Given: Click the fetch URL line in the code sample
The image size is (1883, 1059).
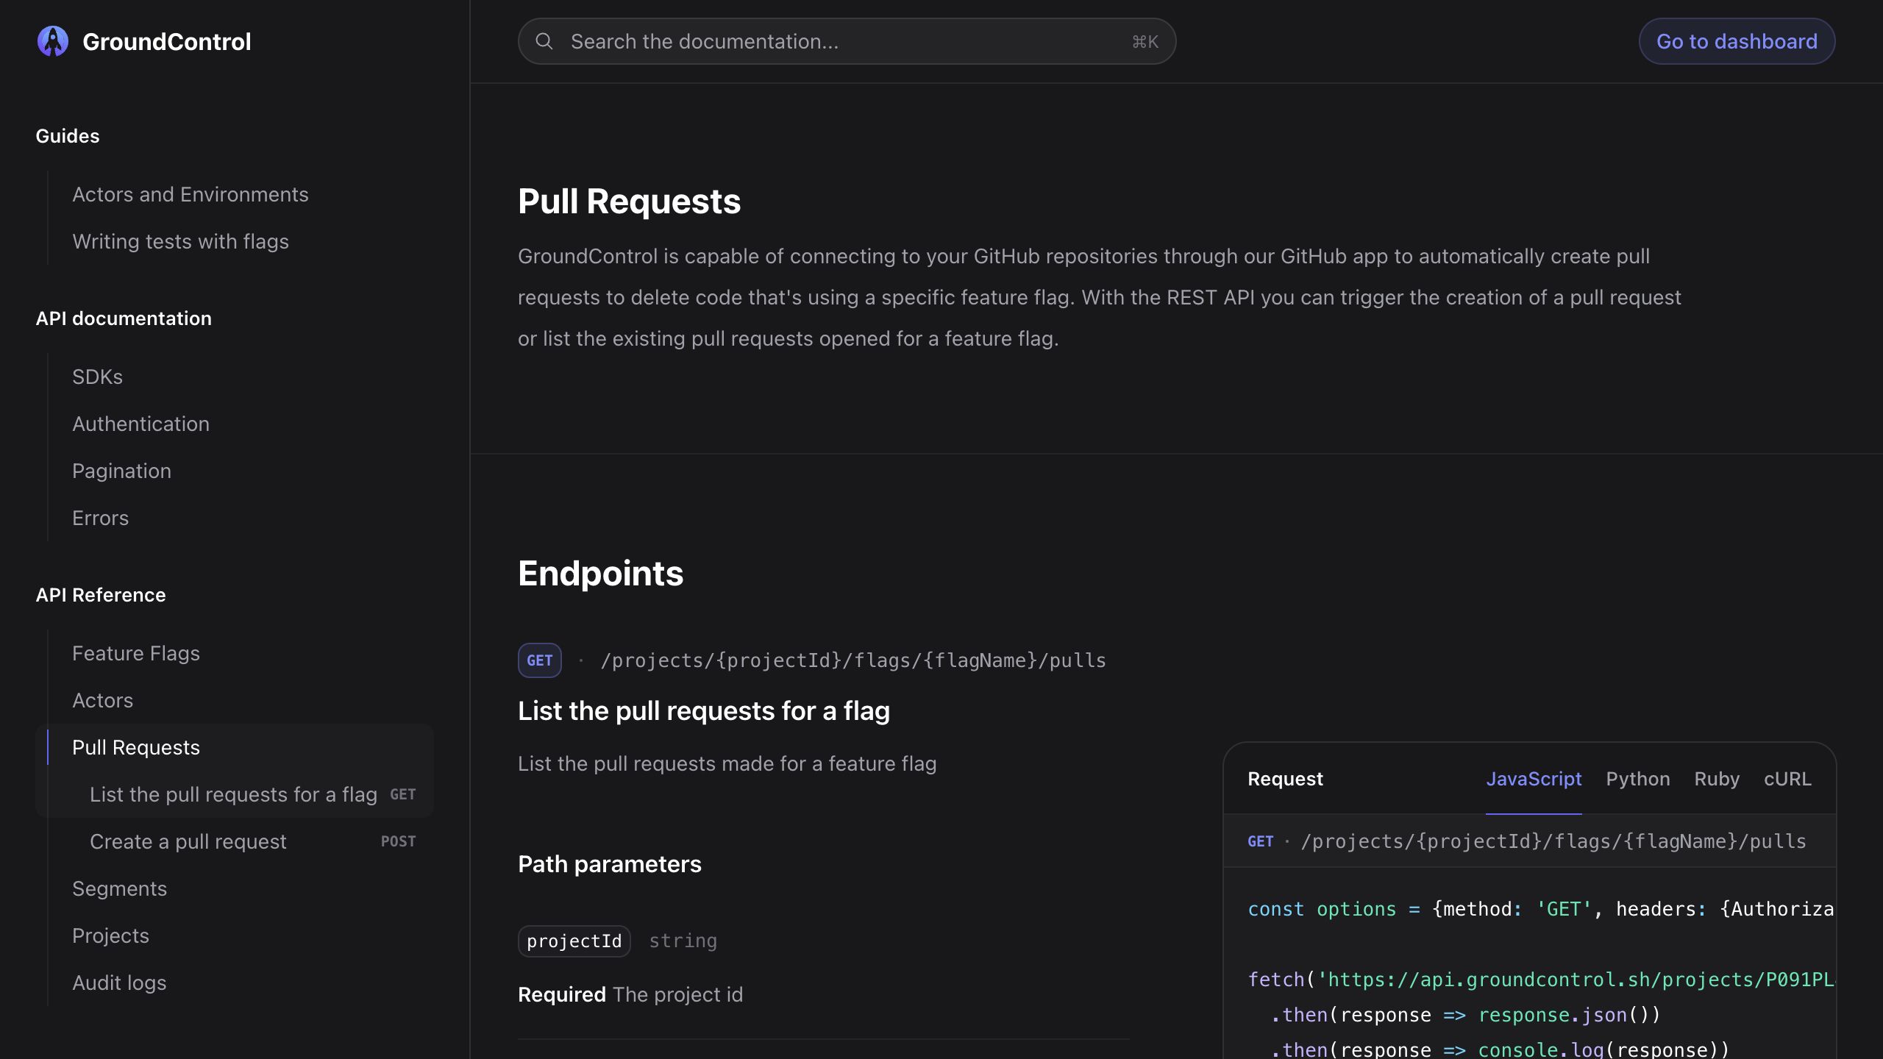Looking at the screenshot, I should [x=1541, y=980].
